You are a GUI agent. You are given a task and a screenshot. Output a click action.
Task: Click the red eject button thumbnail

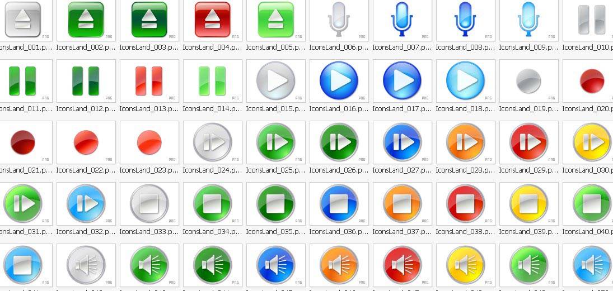coord(212,20)
